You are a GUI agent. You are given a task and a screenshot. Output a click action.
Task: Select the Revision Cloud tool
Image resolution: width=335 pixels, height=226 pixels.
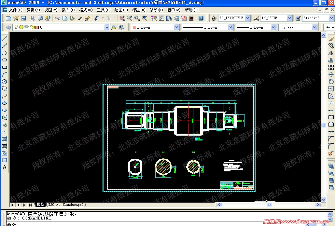click(5, 89)
